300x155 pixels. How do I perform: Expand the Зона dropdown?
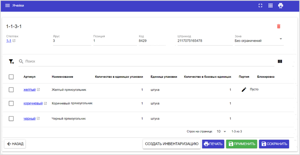click(281, 39)
